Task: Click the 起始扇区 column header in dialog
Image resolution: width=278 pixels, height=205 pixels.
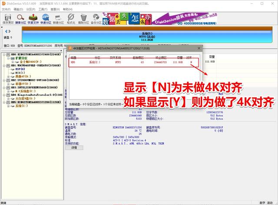Action: coord(138,57)
